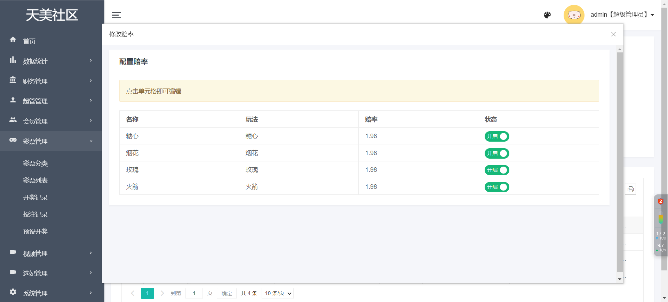Image resolution: width=668 pixels, height=302 pixels.
Task: Open 开奖记录 in the sidebar
Action: click(x=35, y=198)
